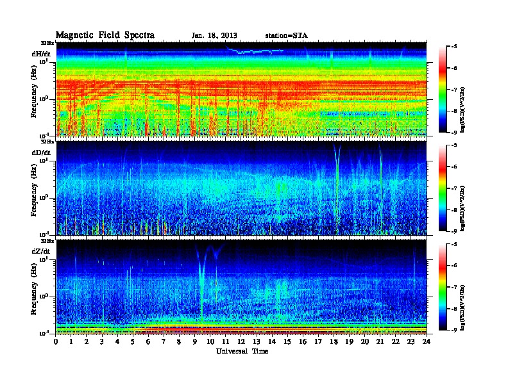Click the dH/dt panel label
Screen dimensions: 508x392
click(x=41, y=54)
